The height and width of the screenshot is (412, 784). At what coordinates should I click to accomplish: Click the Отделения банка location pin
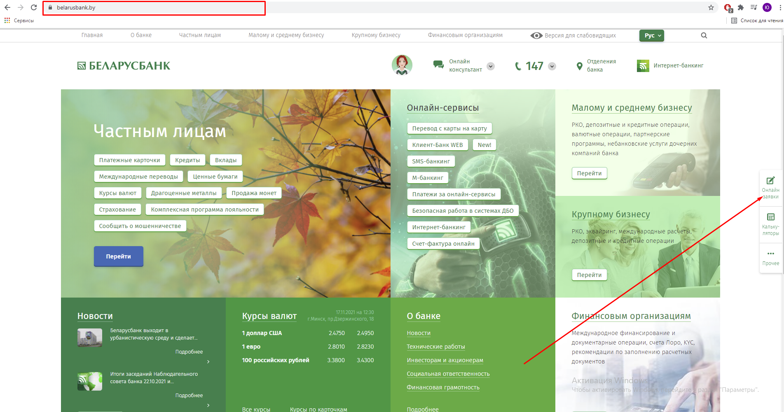pos(579,66)
